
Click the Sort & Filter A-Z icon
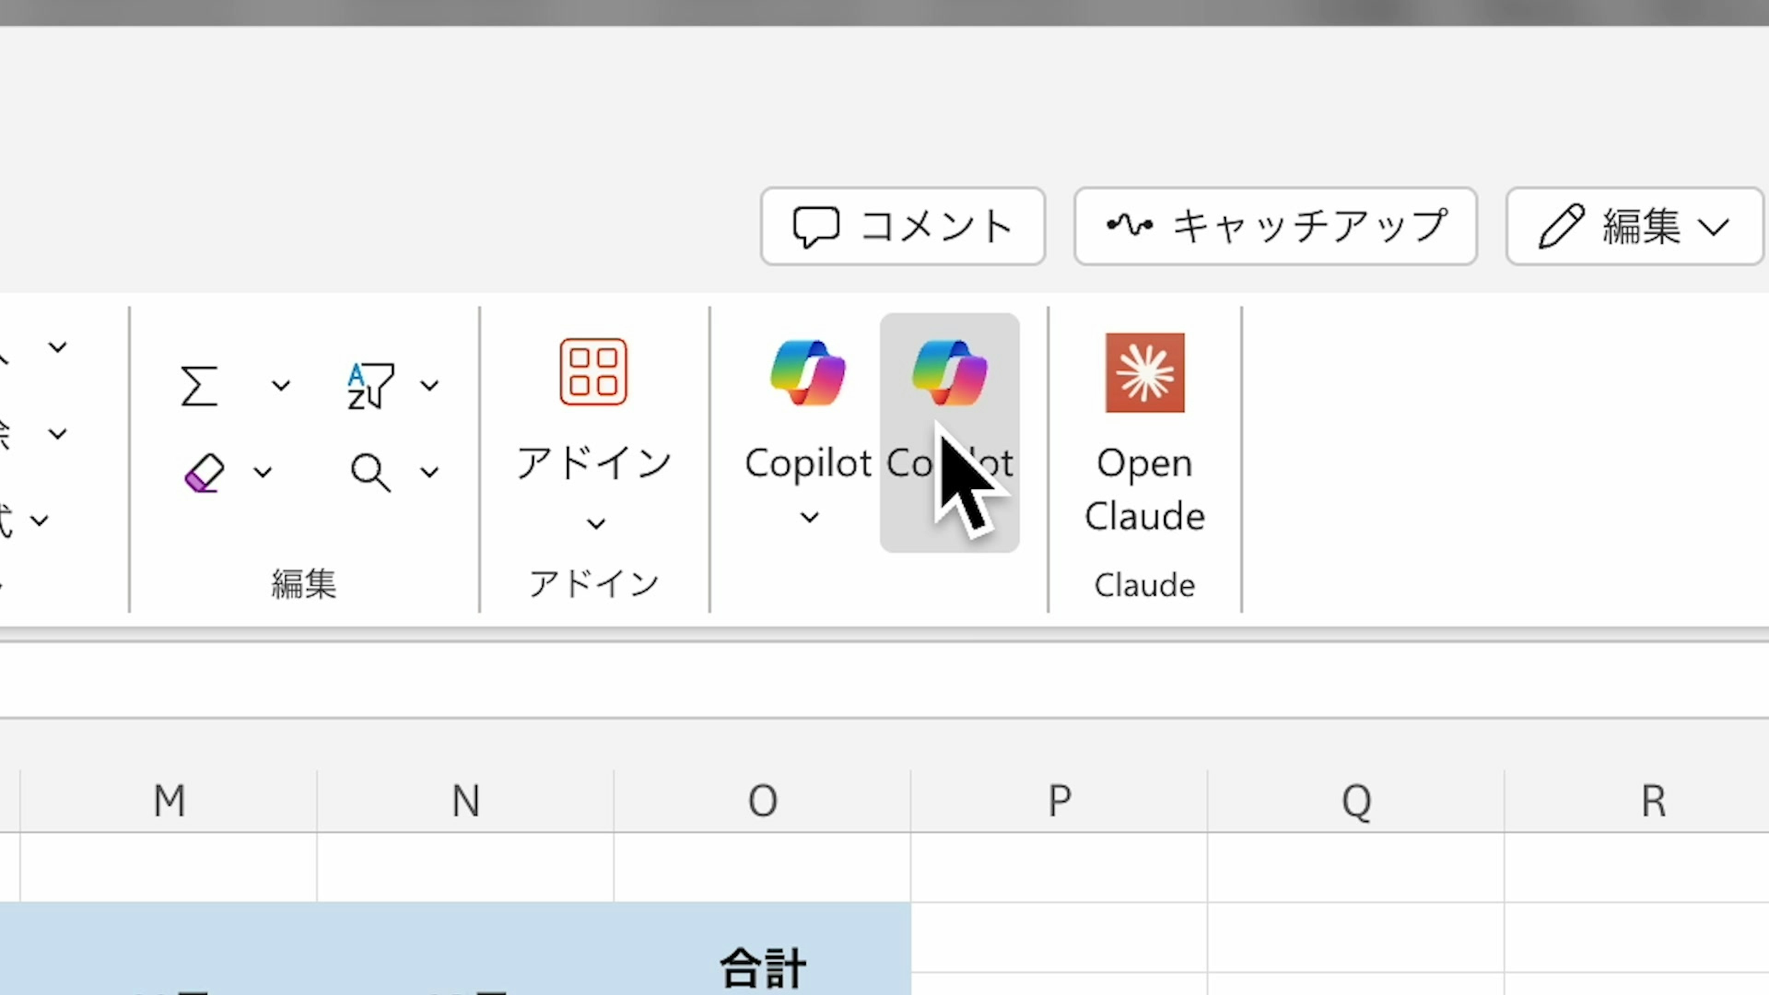tap(371, 386)
